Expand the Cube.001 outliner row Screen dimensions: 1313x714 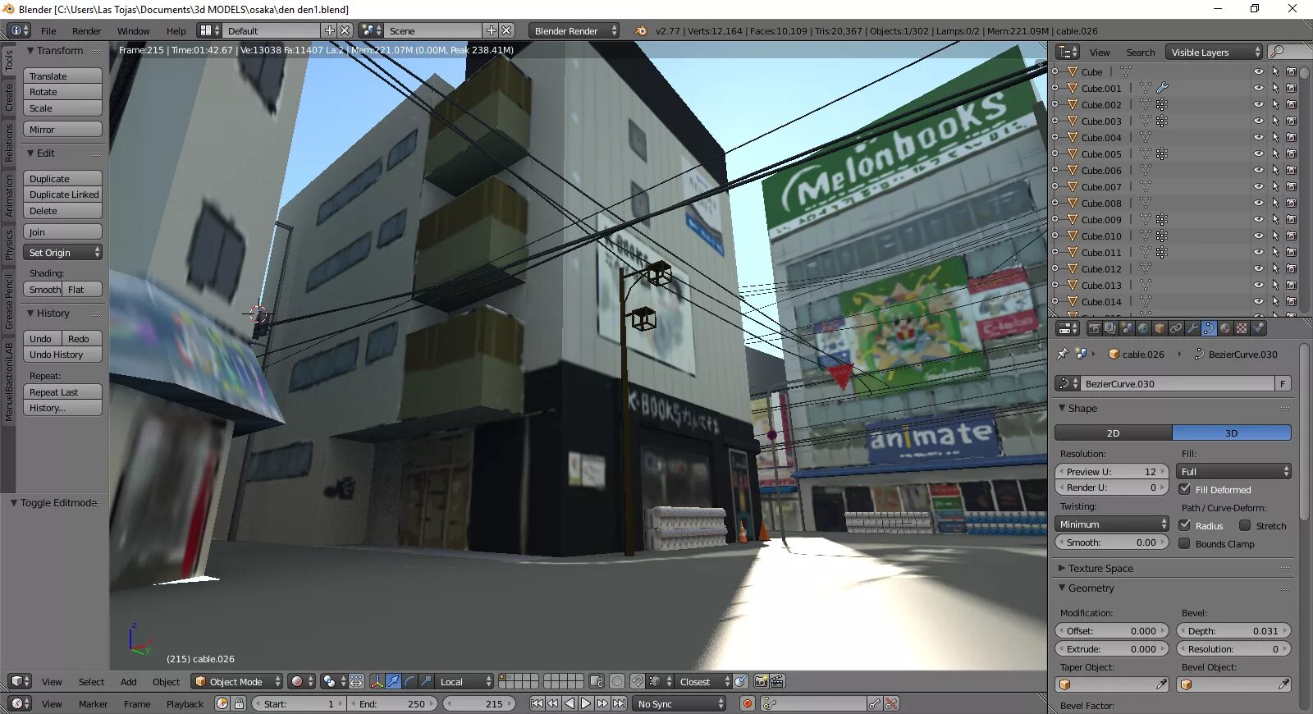(1056, 88)
